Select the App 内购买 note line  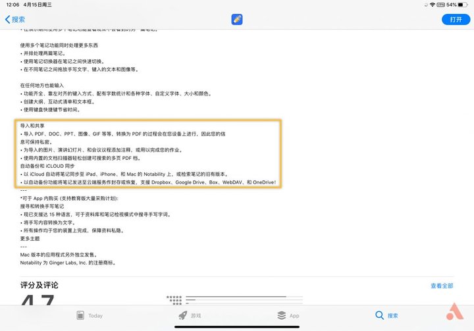click(x=69, y=198)
